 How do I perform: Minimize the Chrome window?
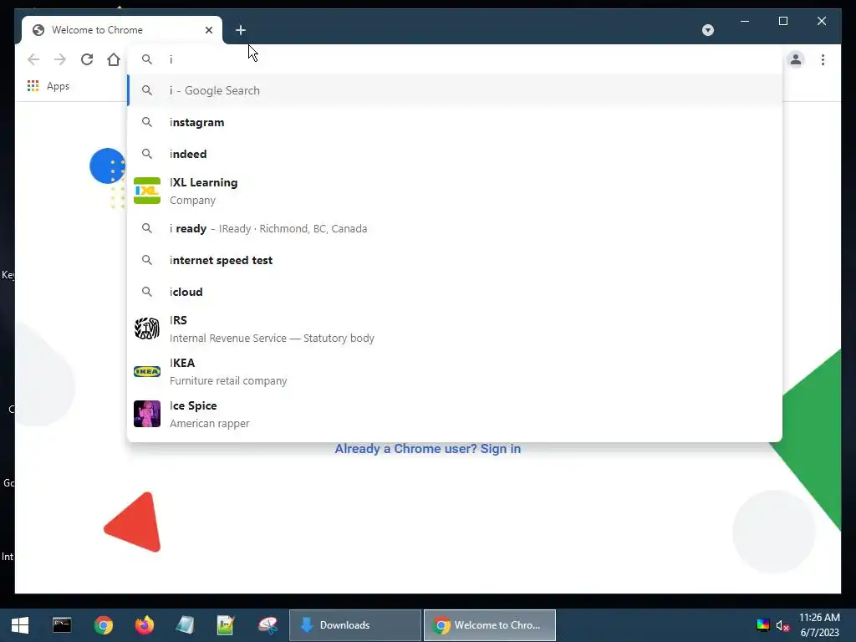coord(745,21)
